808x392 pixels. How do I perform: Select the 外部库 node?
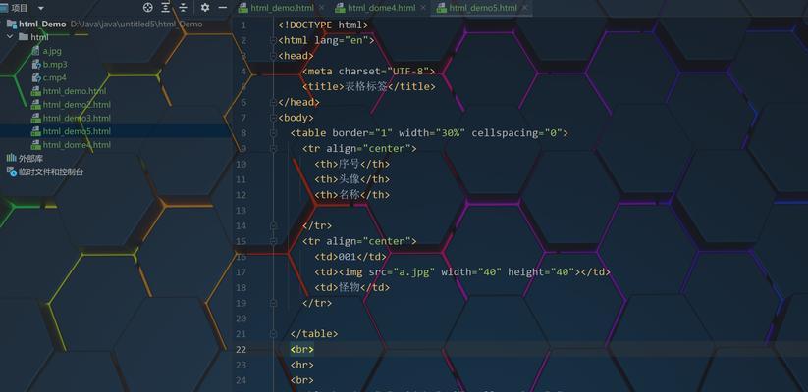30,159
